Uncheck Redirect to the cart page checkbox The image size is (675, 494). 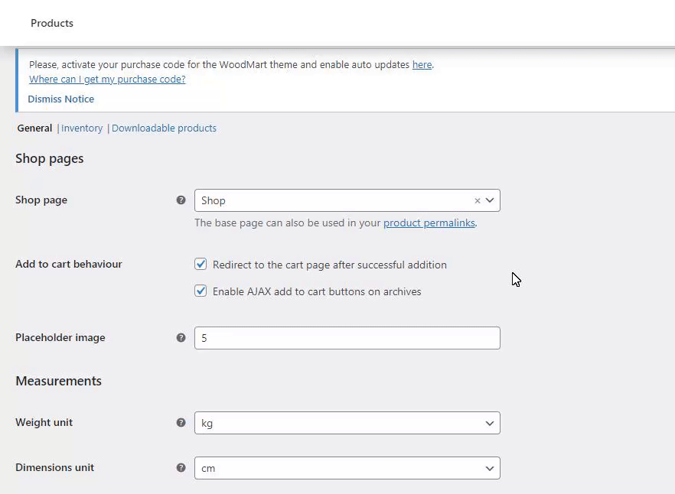pos(201,265)
